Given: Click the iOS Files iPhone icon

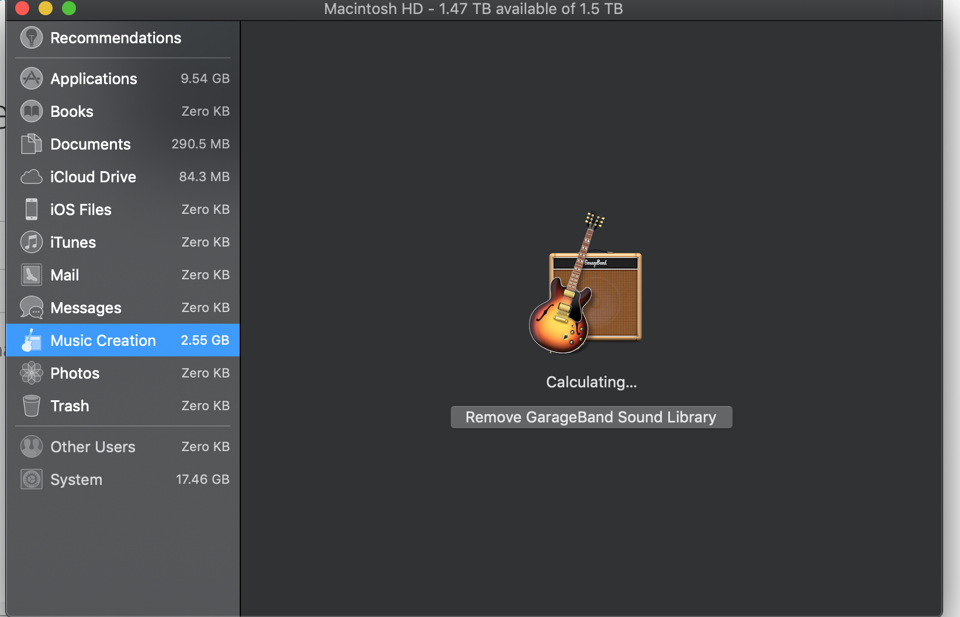Looking at the screenshot, I should (32, 210).
